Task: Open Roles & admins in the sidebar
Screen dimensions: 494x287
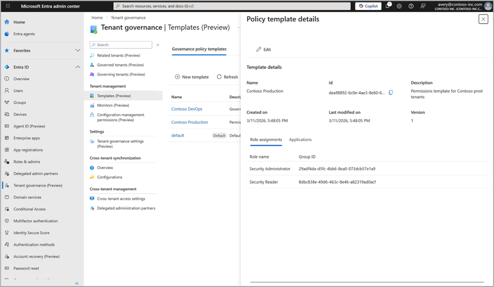Action: pyautogui.click(x=27, y=162)
